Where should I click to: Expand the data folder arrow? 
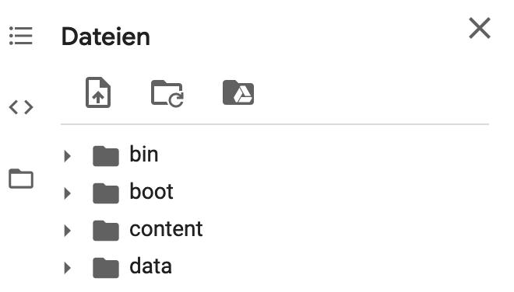click(68, 268)
